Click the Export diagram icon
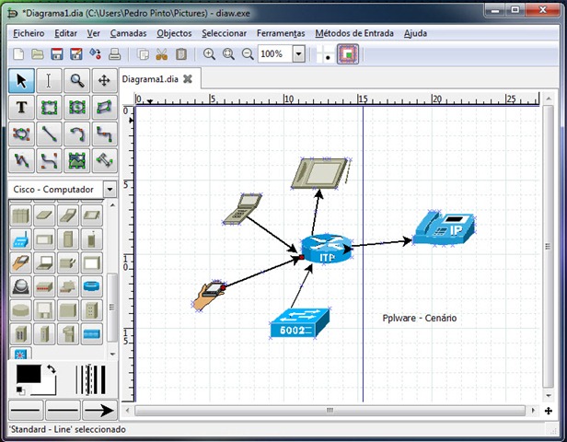Screen dimensions: 567x442 95,54
